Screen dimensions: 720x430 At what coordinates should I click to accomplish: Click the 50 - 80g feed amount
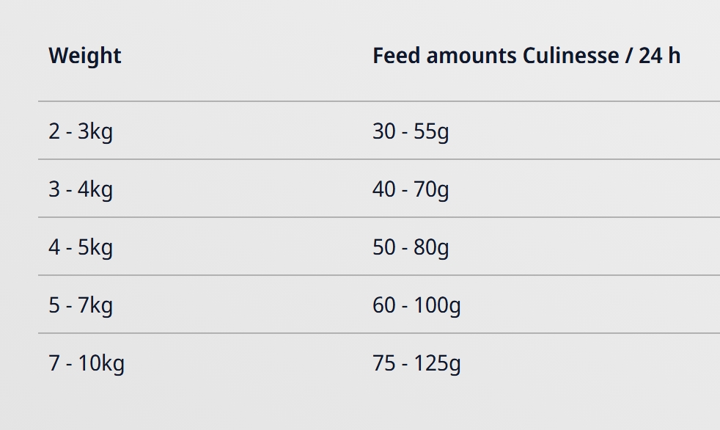pyautogui.click(x=411, y=247)
